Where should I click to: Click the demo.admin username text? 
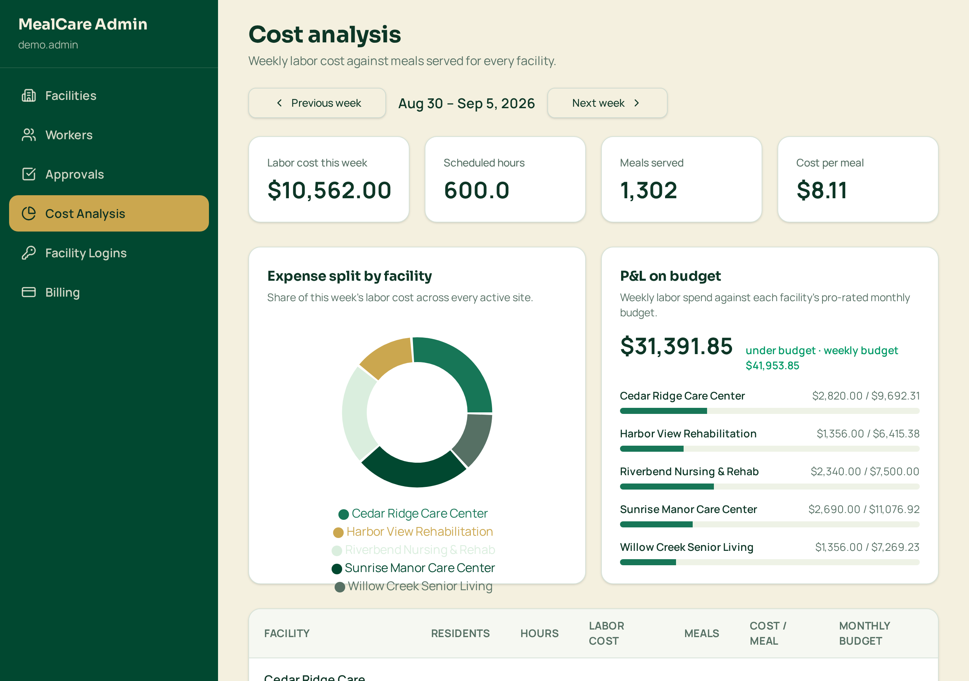click(x=48, y=45)
